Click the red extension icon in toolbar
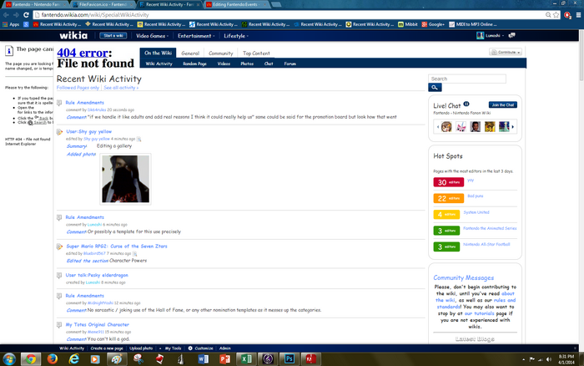Screen dimensions: 584x366 [x=567, y=15]
